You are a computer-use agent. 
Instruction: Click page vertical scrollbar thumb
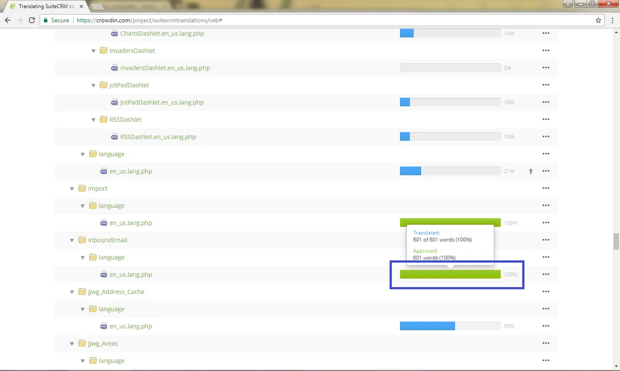tap(616, 241)
